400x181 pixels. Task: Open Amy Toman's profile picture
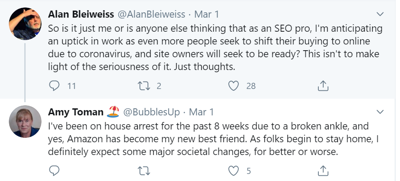26,121
